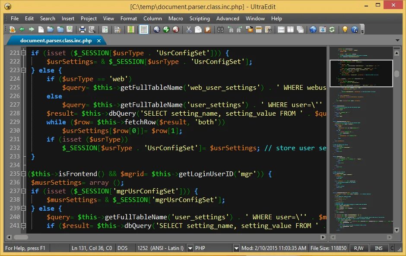The width and height of the screenshot is (406, 256).
Task: Open the File menu
Action: click(x=15, y=19)
